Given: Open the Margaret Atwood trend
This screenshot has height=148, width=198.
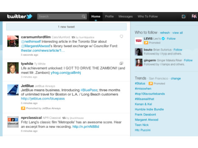Looking at the screenshot, I should point(146,120).
